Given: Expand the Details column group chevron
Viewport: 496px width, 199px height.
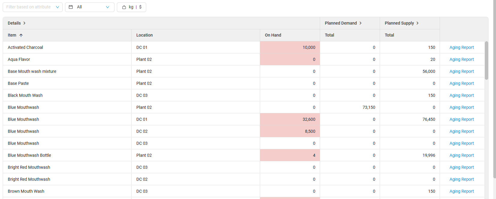Looking at the screenshot, I should coord(24,23).
